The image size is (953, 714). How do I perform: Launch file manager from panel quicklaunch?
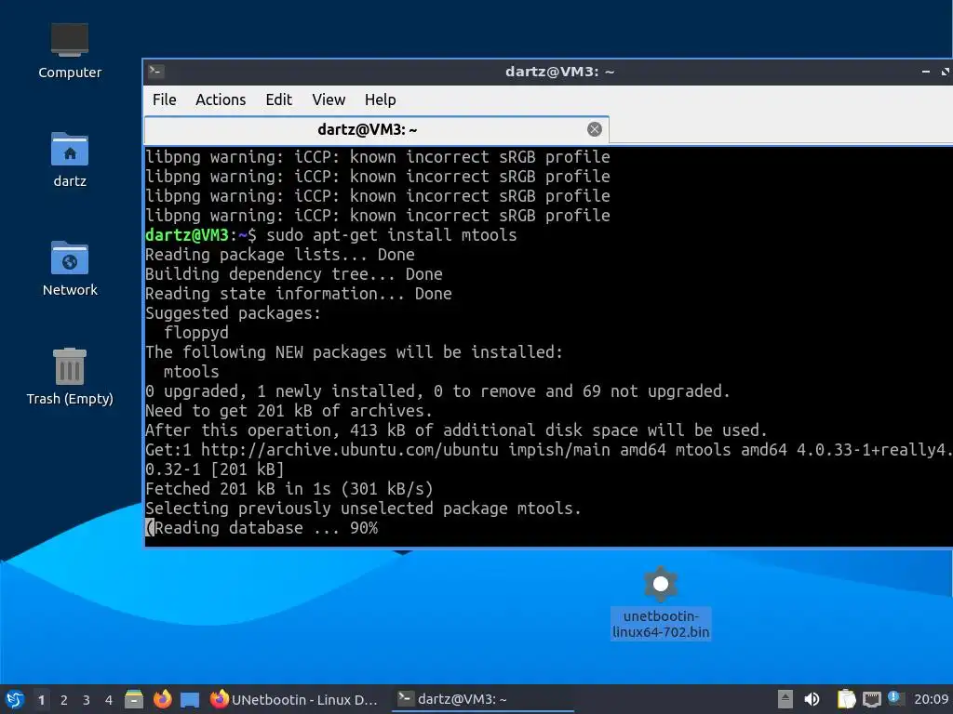click(134, 699)
